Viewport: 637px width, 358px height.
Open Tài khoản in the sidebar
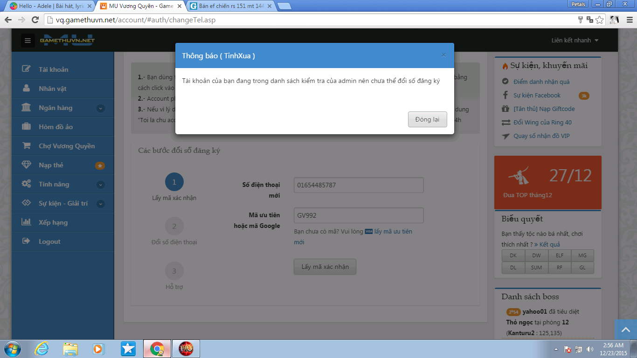(53, 69)
